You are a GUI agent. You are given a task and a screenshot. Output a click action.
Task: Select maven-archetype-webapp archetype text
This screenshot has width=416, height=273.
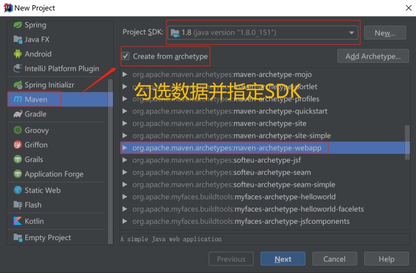click(227, 148)
